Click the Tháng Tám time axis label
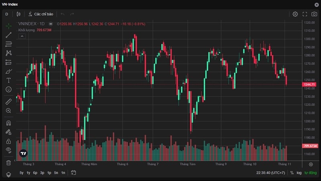The image size is (321, 181). 187,164
